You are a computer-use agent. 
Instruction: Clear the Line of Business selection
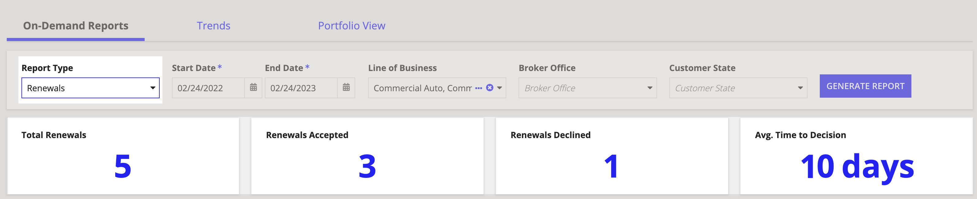coord(490,88)
